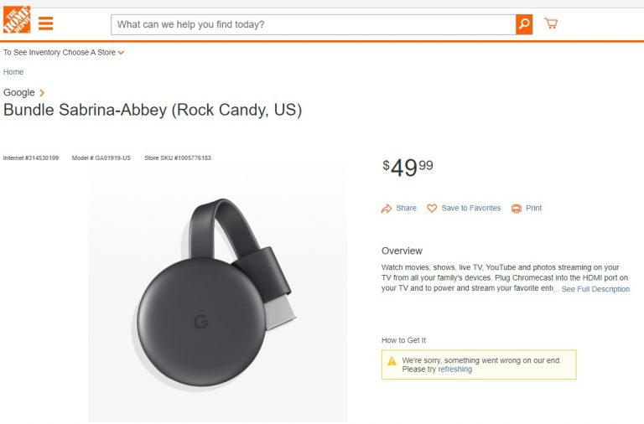Open the Google brand link
The image size is (644, 424).
19,93
